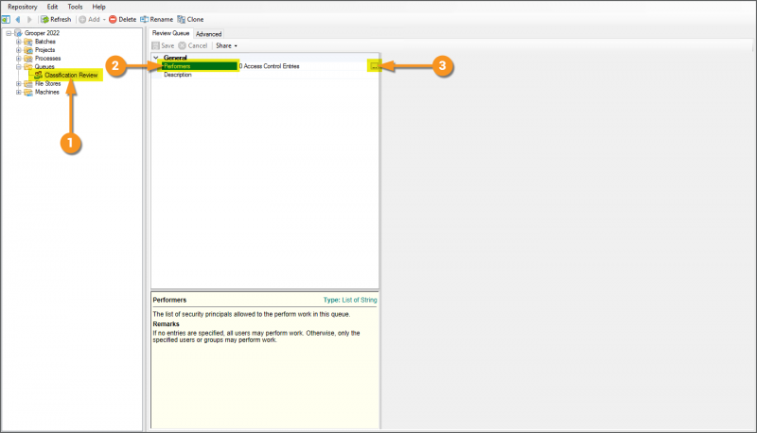Screen dimensions: 757x433
Task: Expand the Projects folder
Action: pyautogui.click(x=18, y=50)
